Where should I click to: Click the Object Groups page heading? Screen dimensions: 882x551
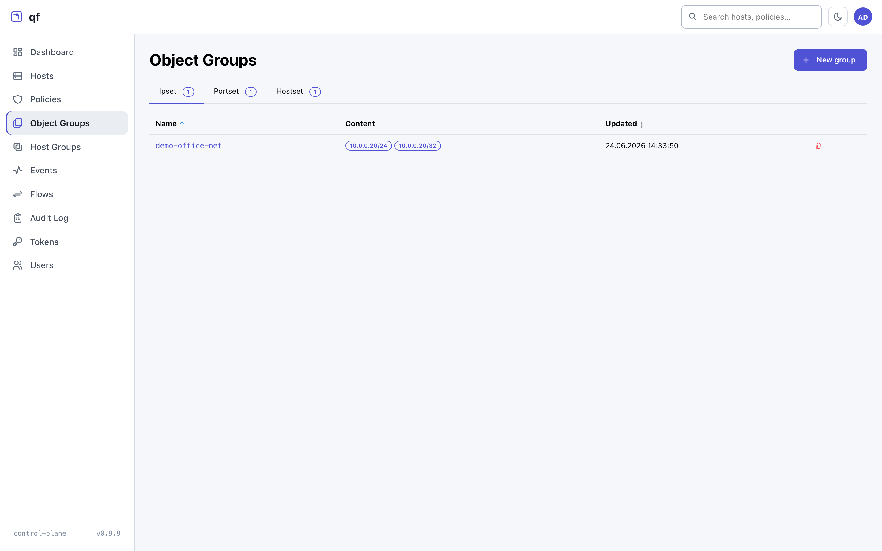[x=203, y=60]
